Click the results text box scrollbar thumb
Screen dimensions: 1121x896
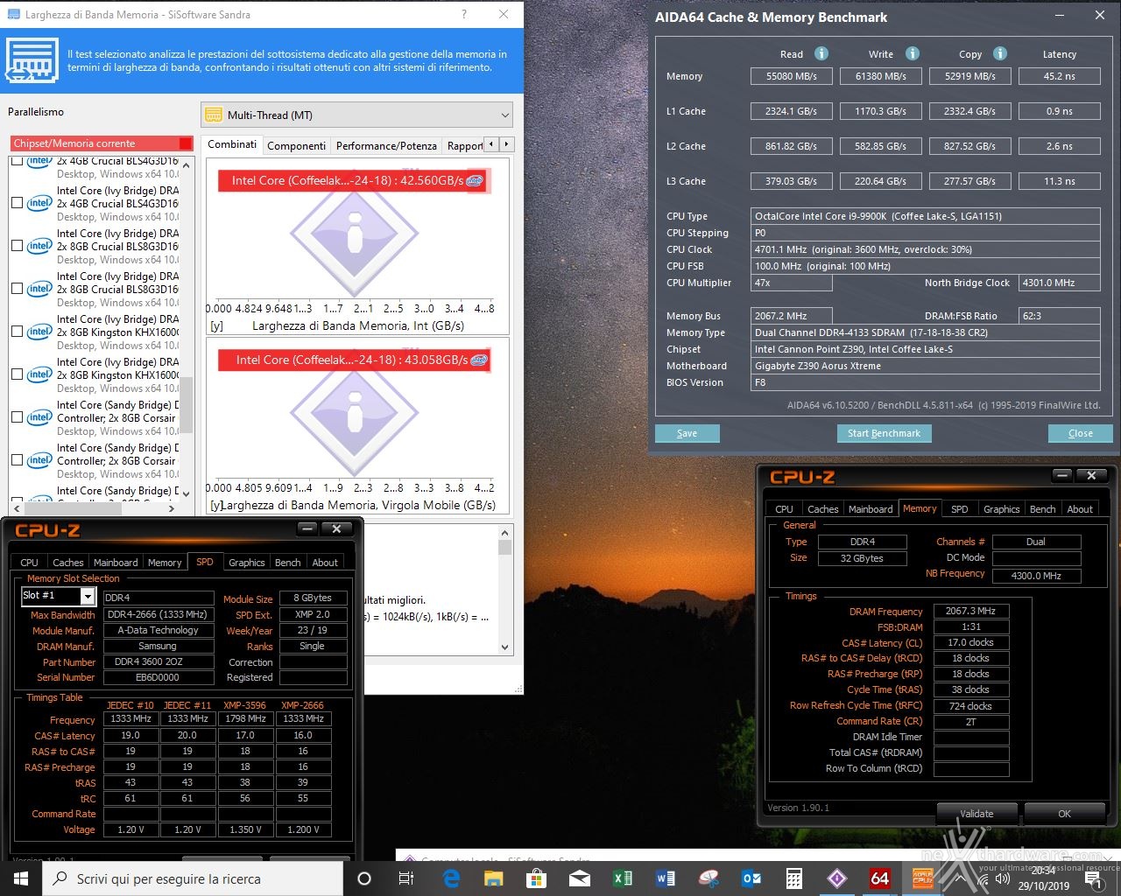pos(504,548)
